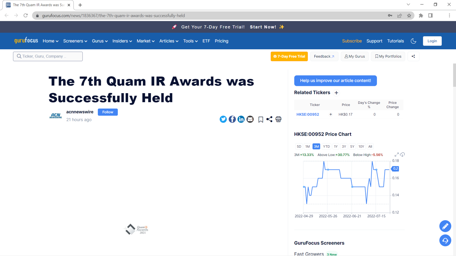Open saved passwords key icon
Viewport: 456px width, 256px height.
tap(390, 16)
